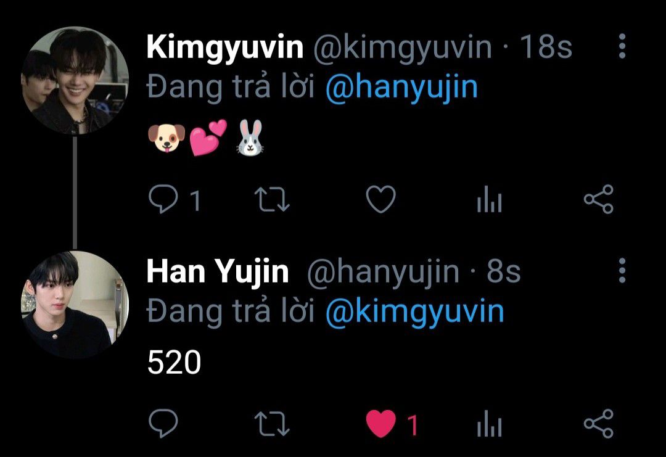Unlike Han Yujin's 520 tweet
This screenshot has width=666, height=457.
pos(380,424)
